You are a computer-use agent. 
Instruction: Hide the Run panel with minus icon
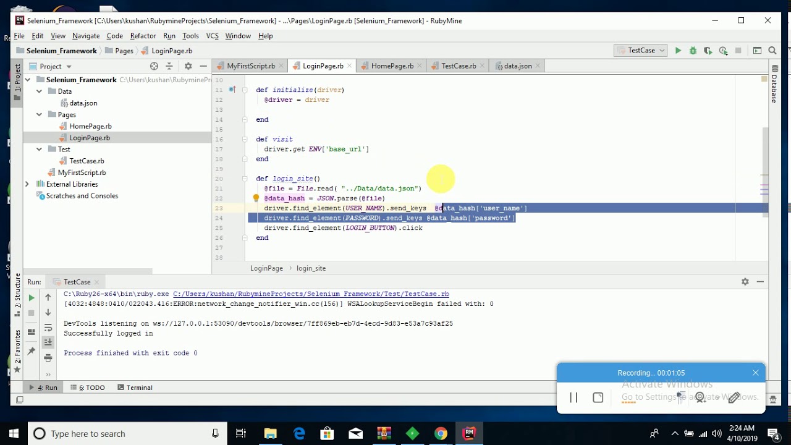[760, 282]
